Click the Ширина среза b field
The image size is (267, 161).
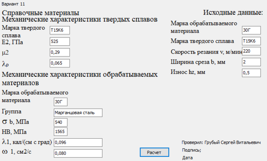[251, 62]
